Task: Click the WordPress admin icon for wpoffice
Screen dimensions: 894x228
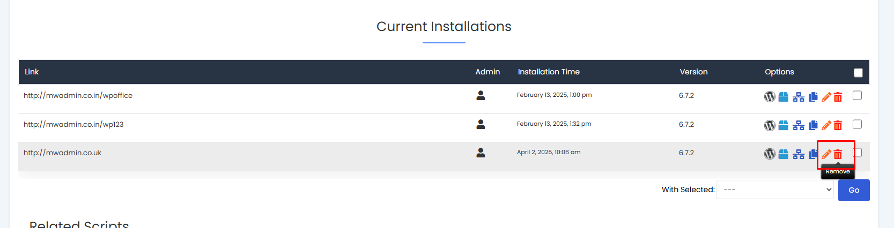Action: tap(770, 97)
